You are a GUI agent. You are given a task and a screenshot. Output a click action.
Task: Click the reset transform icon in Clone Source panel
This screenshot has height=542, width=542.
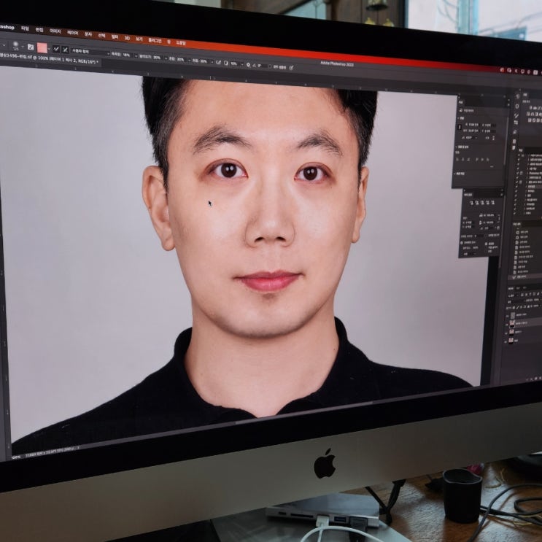tap(498, 228)
